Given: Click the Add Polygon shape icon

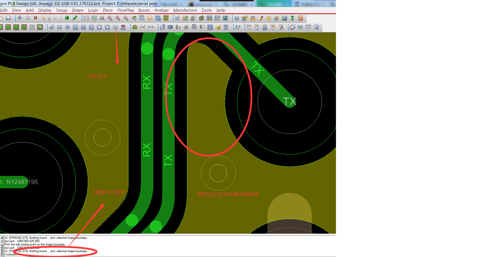Looking at the screenshot, I should [x=52, y=27].
